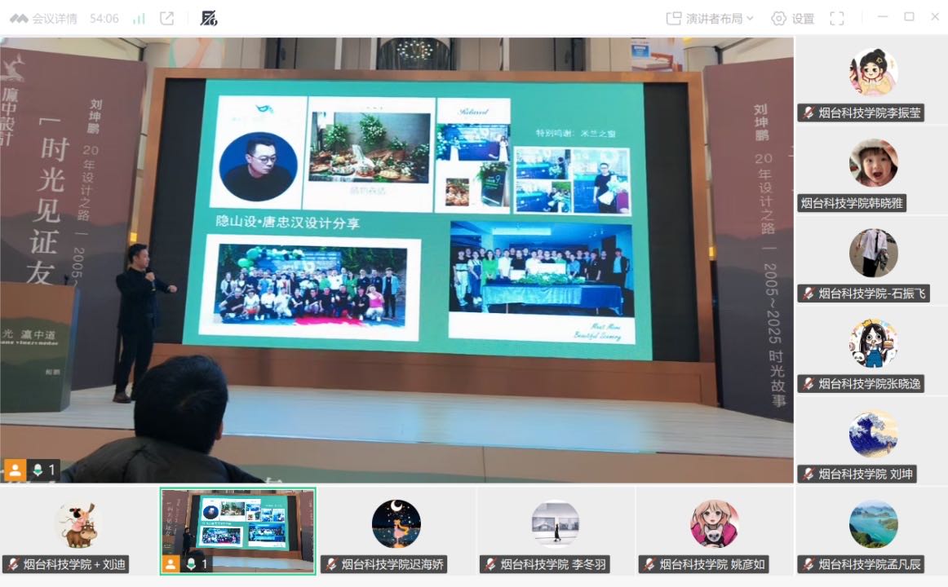Click the orange presenter icon on main video
The image size is (948, 587).
coord(16,470)
